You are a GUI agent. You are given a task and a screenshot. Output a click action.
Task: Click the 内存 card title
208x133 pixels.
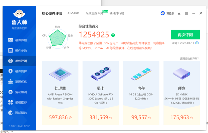141,88
